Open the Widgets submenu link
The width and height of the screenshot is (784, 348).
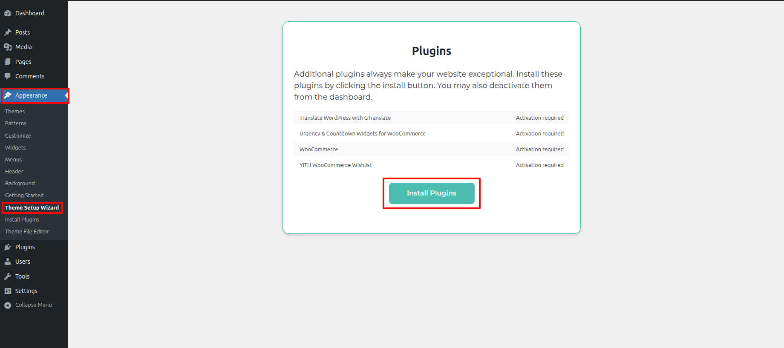pos(15,148)
